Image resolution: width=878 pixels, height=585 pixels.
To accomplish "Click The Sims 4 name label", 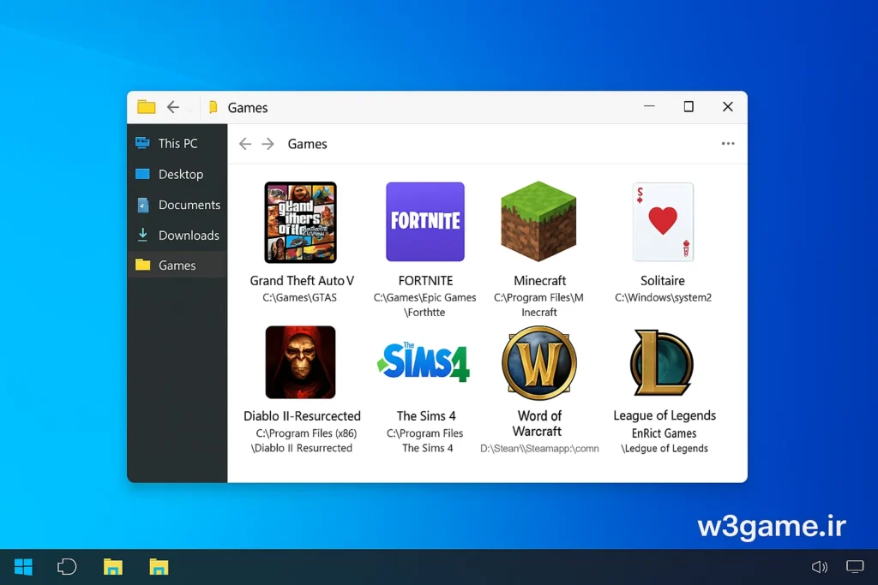I will coord(426,416).
